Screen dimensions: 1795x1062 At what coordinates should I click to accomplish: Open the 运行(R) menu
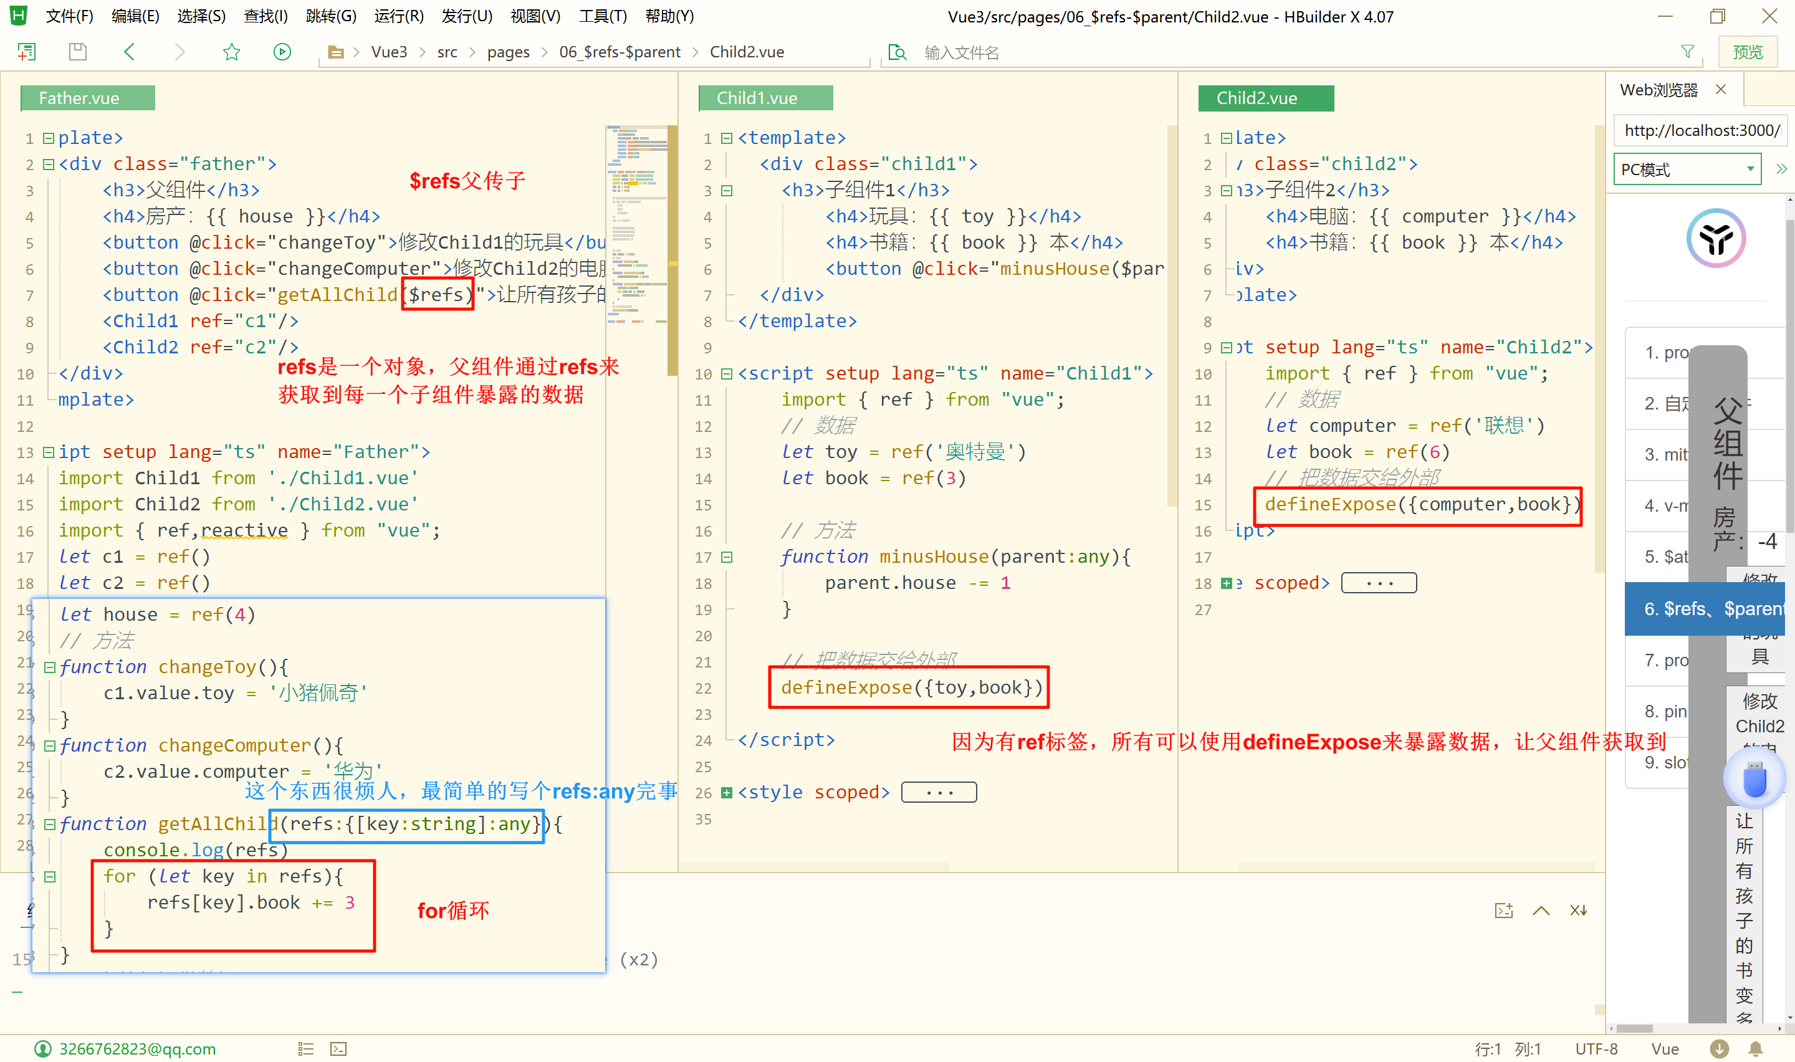point(398,16)
